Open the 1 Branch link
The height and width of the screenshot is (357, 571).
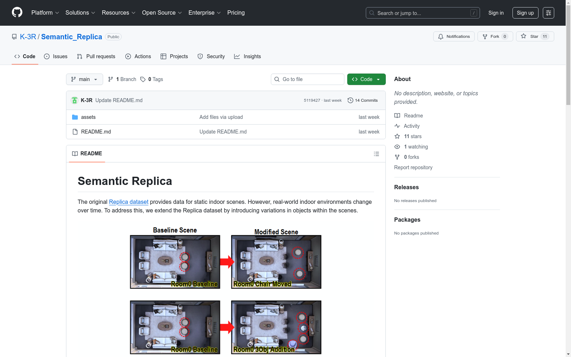coord(122,79)
